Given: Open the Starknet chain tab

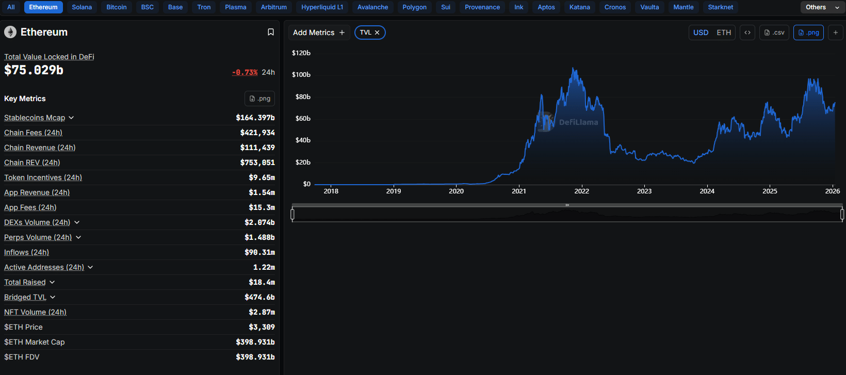Looking at the screenshot, I should pyautogui.click(x=721, y=7).
